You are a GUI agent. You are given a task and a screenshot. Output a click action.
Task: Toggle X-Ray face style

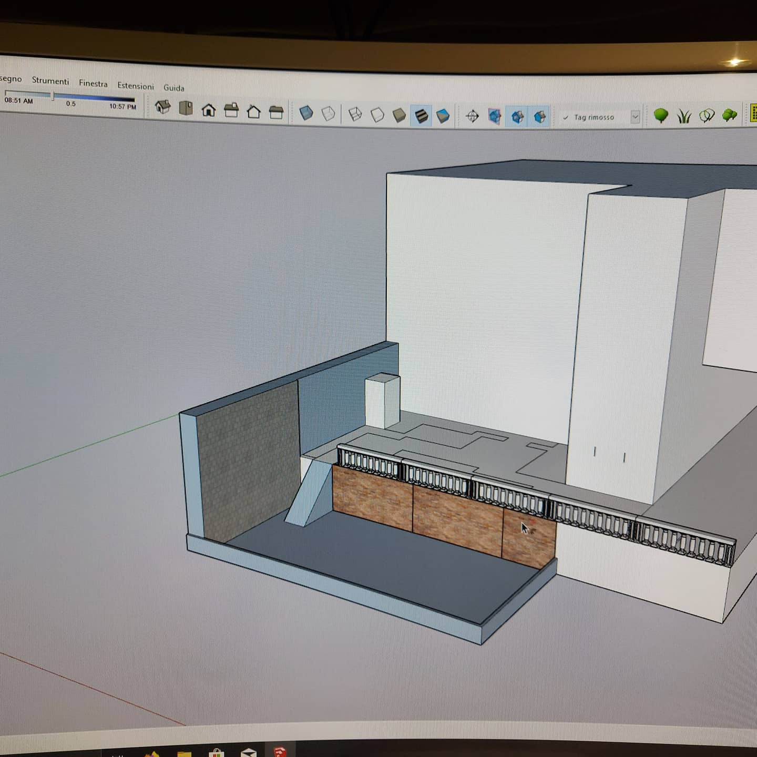point(306,113)
